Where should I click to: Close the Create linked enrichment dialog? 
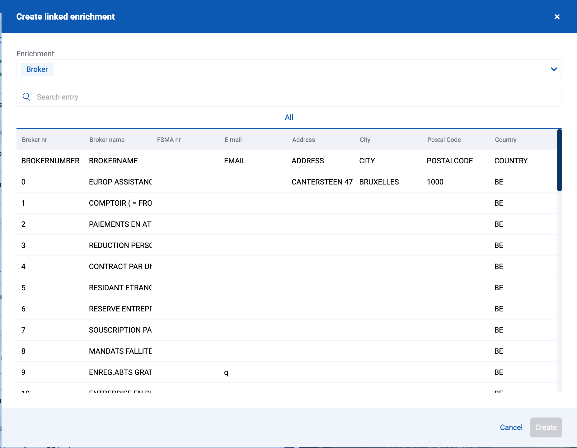pos(557,17)
